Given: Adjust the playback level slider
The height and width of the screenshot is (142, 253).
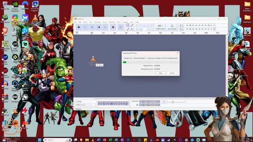Looking at the screenshot, I should click(x=214, y=29).
